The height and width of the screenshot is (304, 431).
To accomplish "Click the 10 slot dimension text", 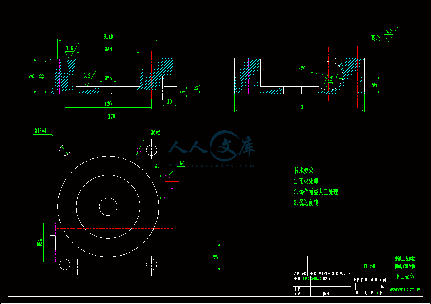I will (x=170, y=102).
